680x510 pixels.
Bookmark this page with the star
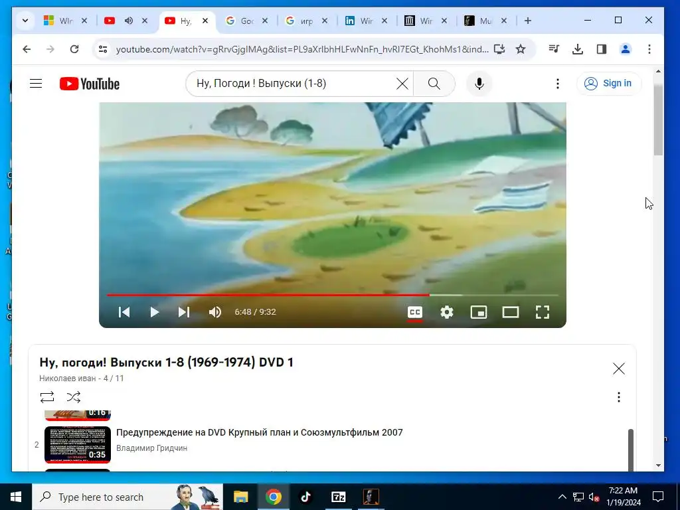pos(521,49)
